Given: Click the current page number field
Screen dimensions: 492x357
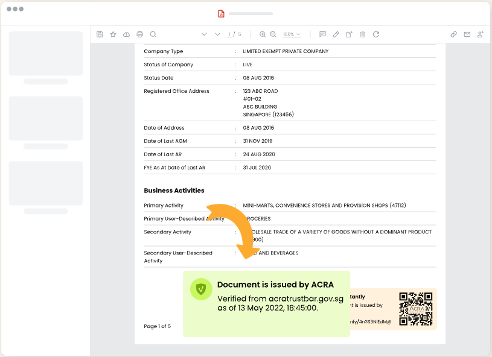Looking at the screenshot, I should (x=229, y=34).
